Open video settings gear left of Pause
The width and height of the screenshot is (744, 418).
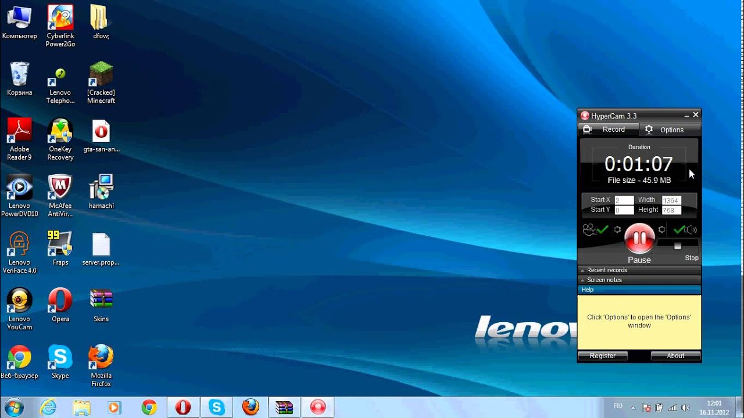[x=617, y=230]
